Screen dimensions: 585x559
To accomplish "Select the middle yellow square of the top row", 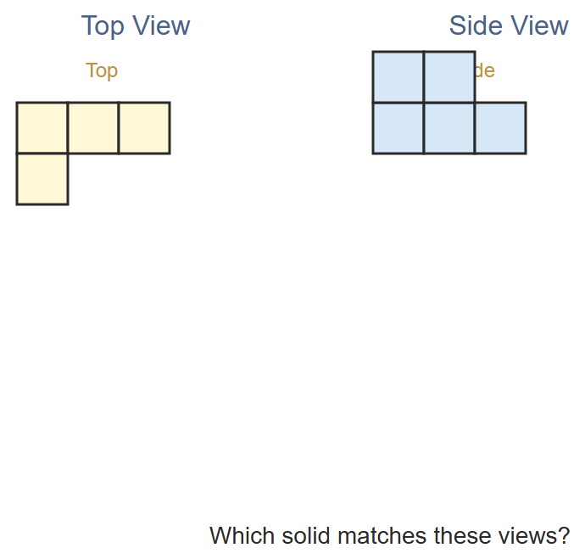I will (93, 127).
